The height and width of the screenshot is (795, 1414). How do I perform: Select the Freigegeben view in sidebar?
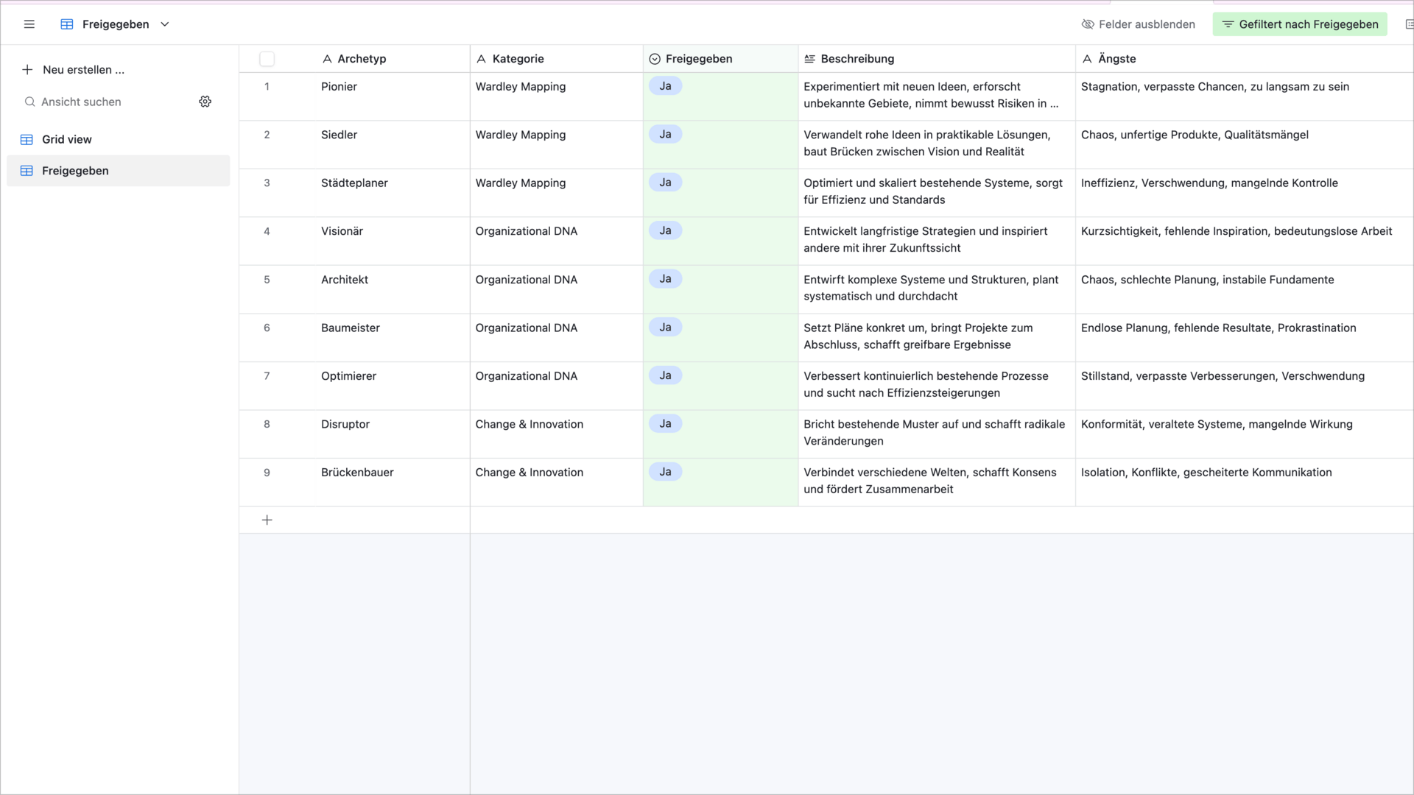click(x=75, y=171)
